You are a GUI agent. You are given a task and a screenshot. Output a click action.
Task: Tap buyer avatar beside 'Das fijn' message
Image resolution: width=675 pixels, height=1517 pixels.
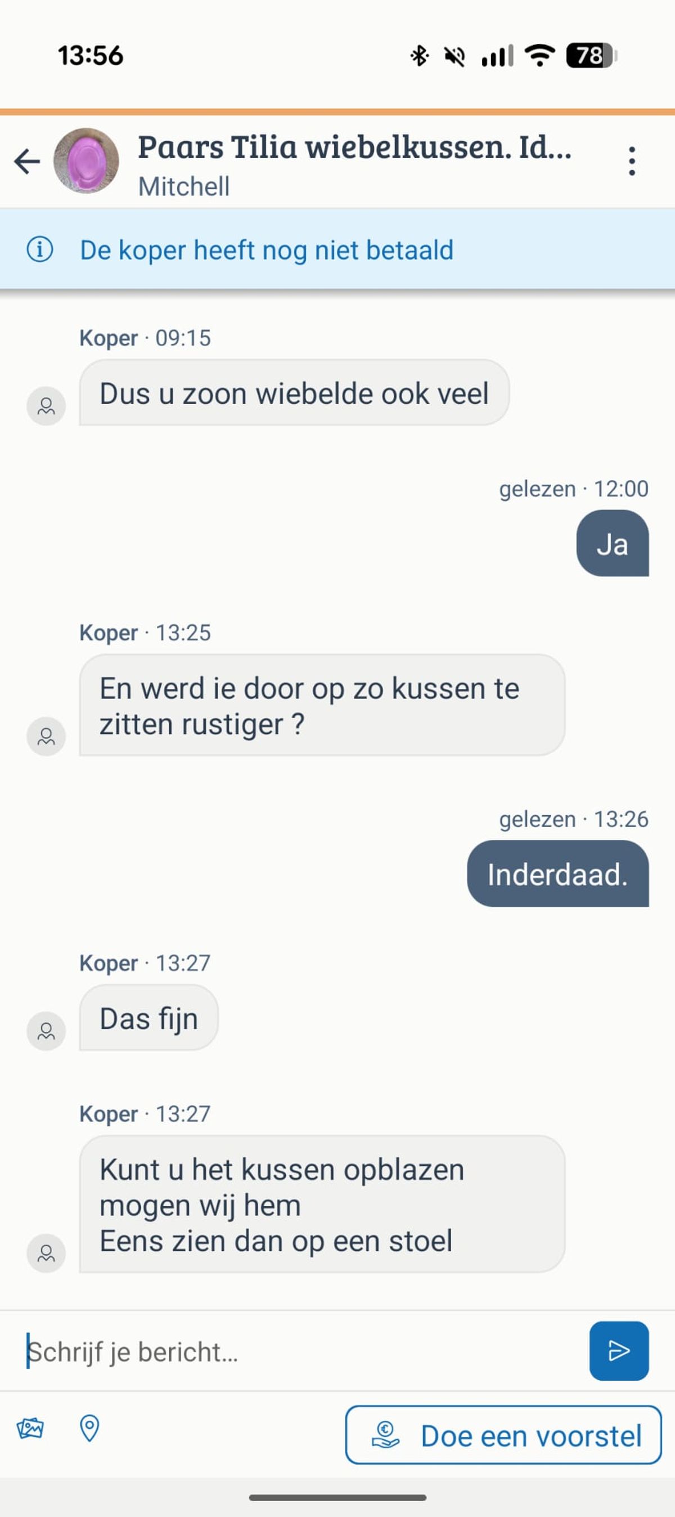click(46, 1031)
